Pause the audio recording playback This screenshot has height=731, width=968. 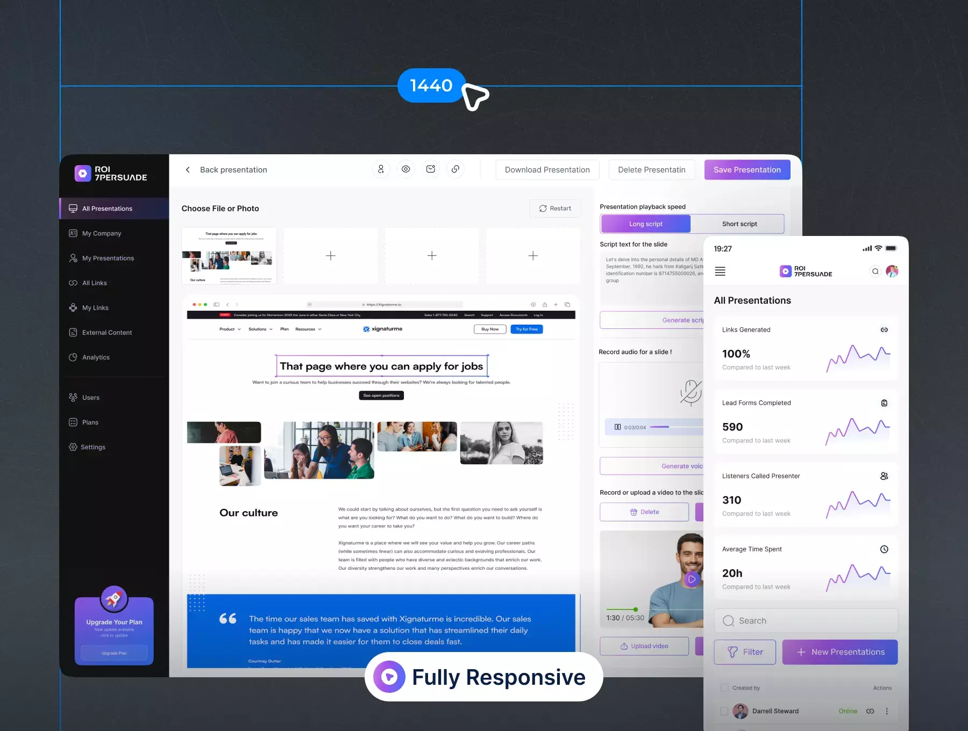pyautogui.click(x=617, y=427)
